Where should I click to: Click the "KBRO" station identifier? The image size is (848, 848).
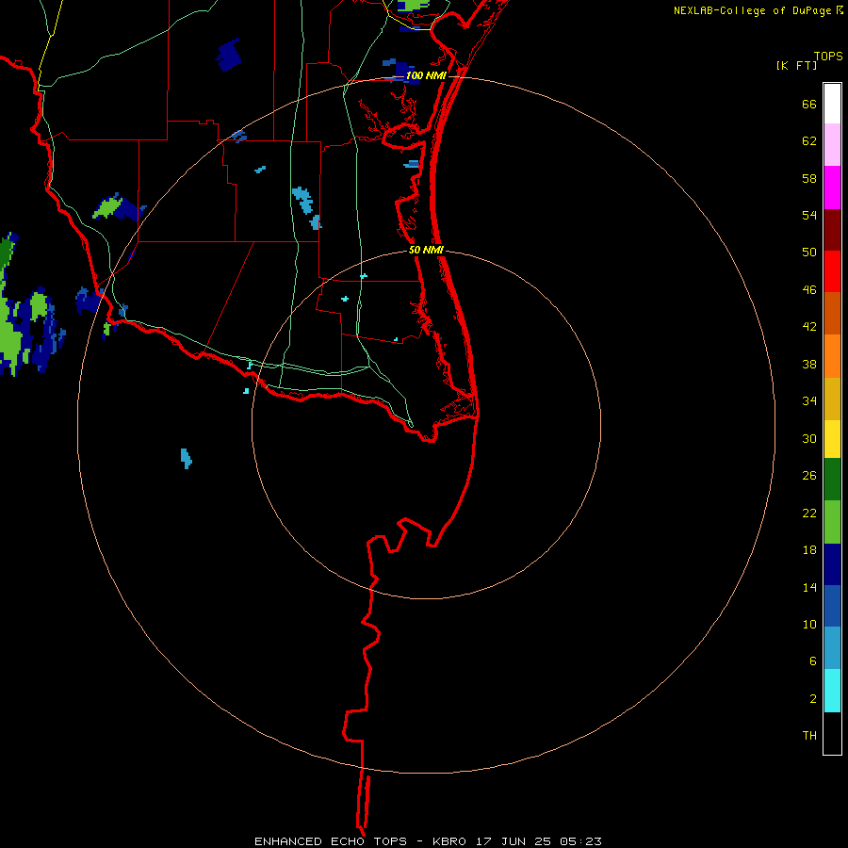point(450,841)
